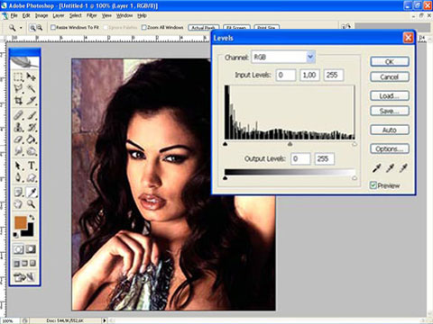Click the foreground orange color swatch
This screenshot has height=324, width=433.
[x=21, y=222]
